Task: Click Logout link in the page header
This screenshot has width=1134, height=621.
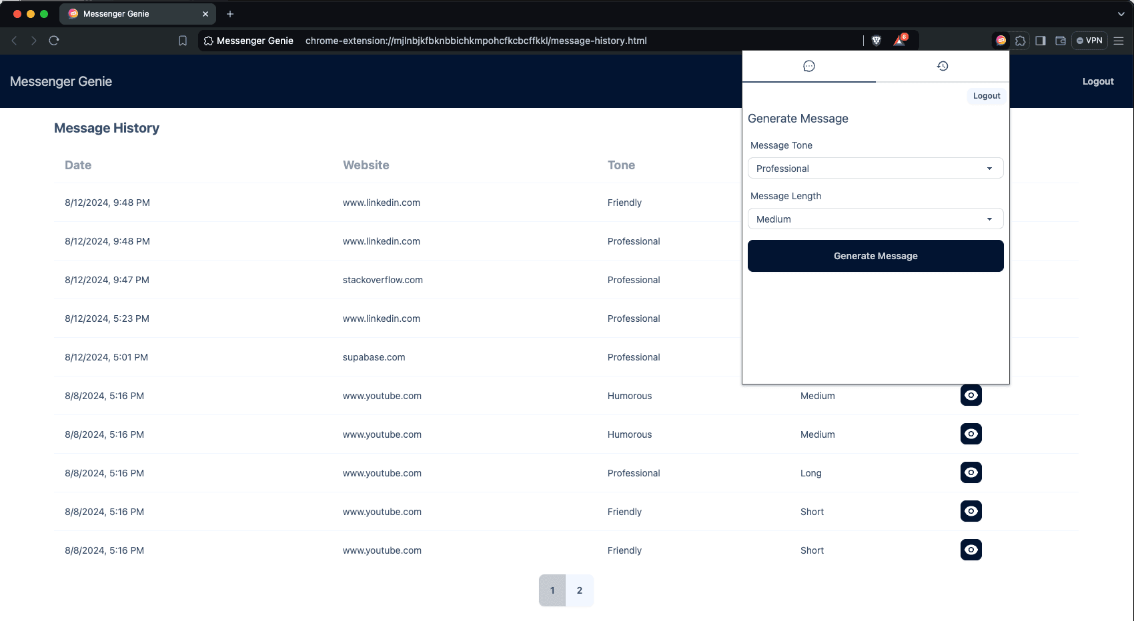Action: (1097, 81)
